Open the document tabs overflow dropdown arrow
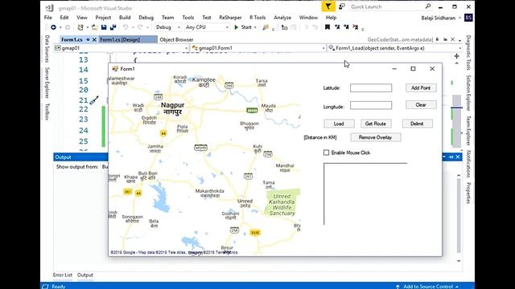Screen dimensions: 515x289 point(459,40)
